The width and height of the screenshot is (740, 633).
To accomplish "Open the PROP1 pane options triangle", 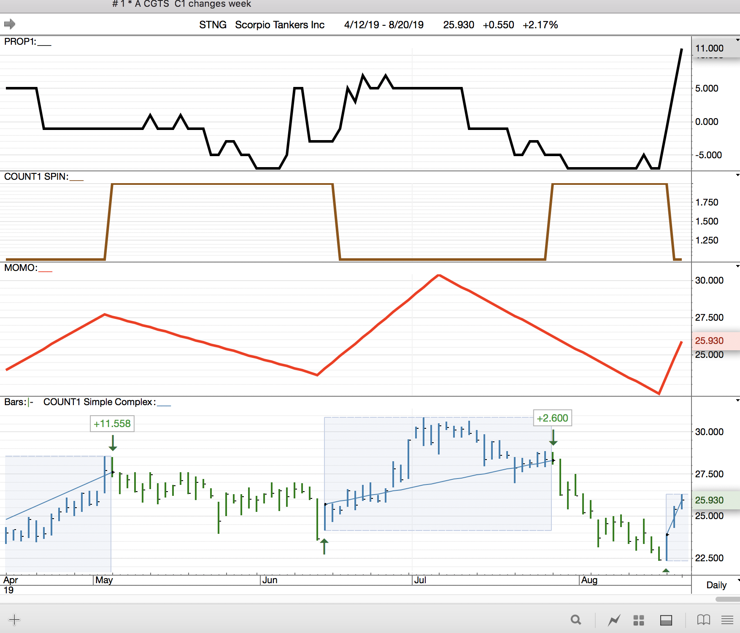I will [x=737, y=40].
